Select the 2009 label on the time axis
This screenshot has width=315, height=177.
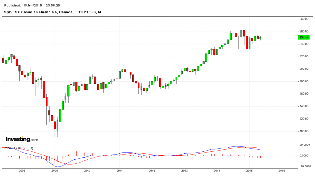[x=54, y=170]
